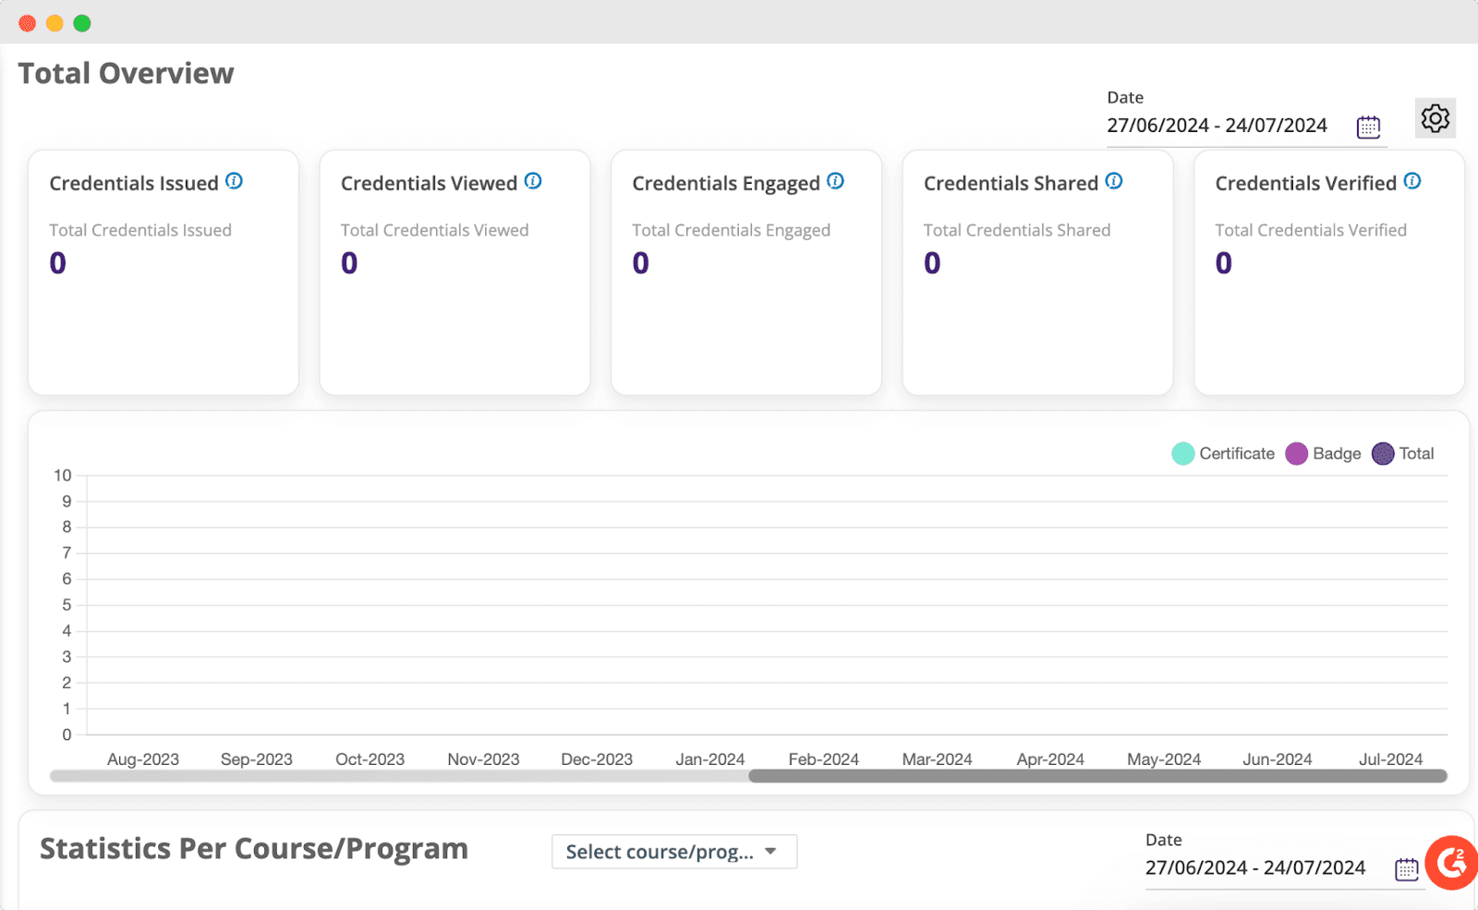
Task: Toggle the Badge series in chart legend
Action: pyautogui.click(x=1323, y=454)
